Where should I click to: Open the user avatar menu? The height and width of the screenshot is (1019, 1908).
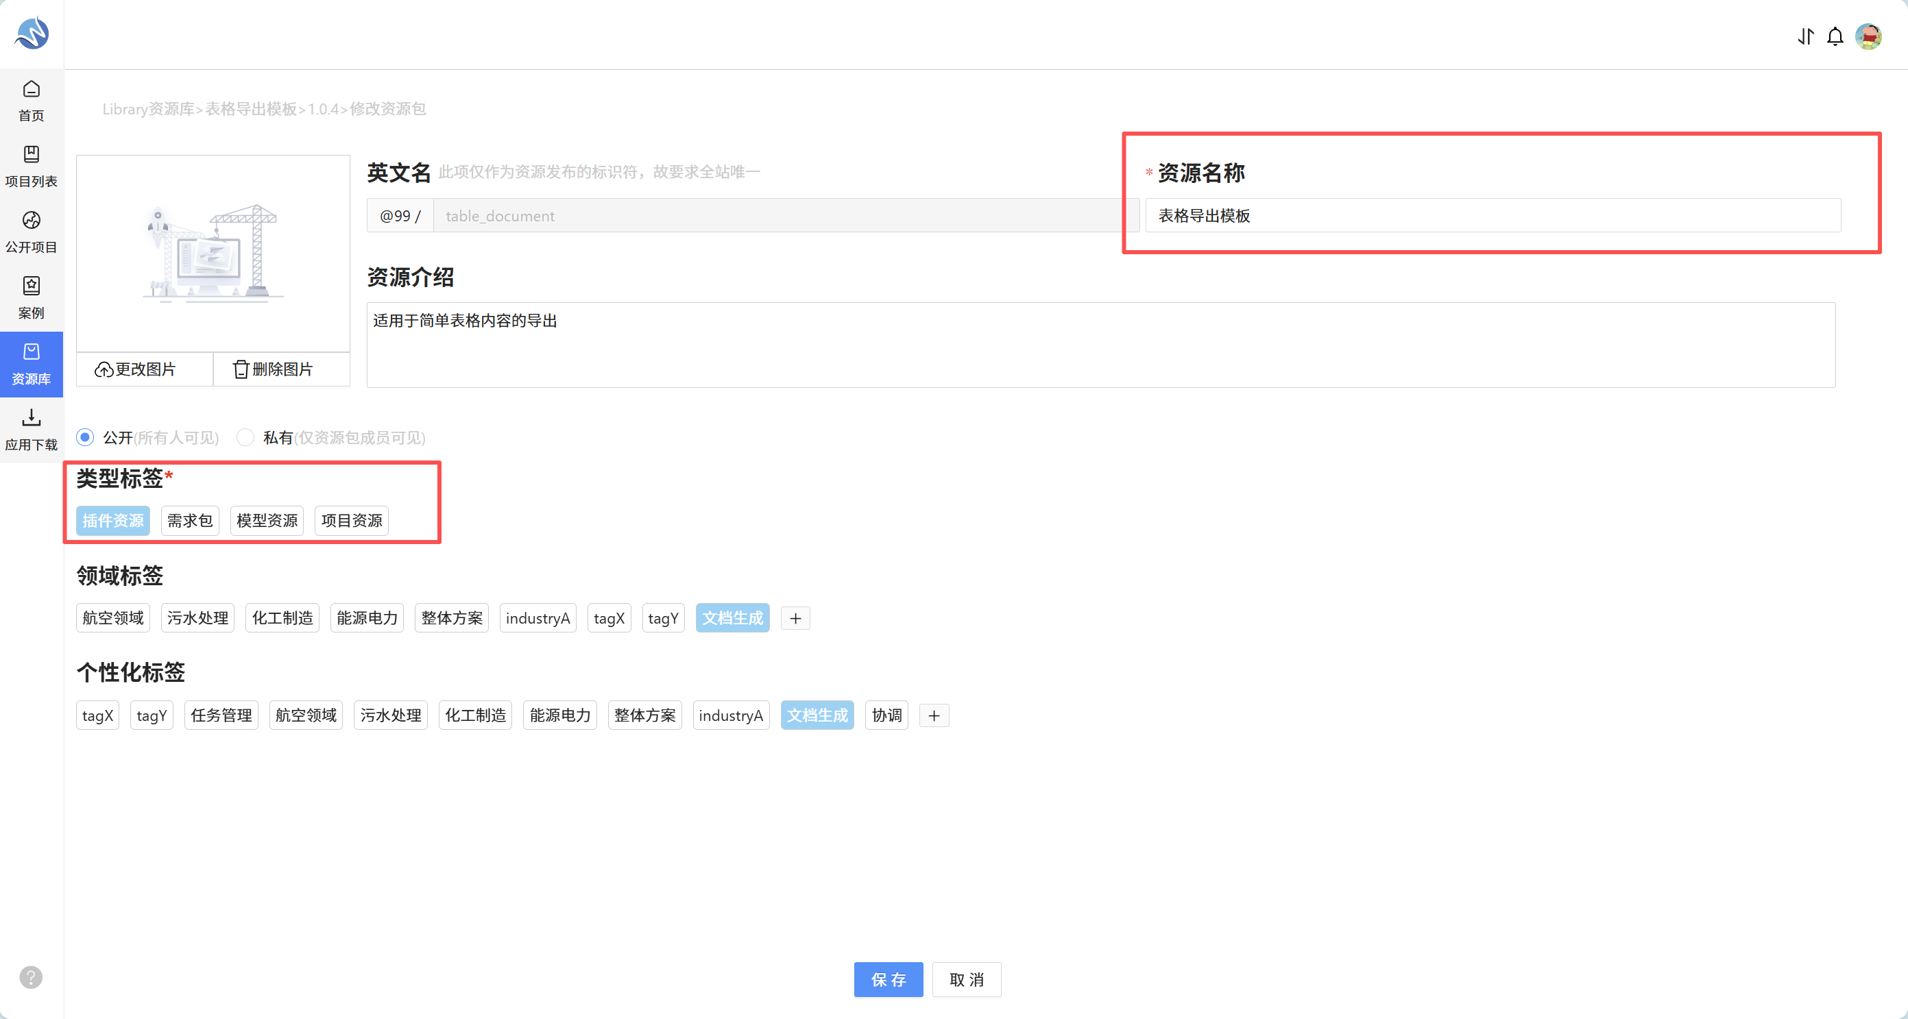[1869, 36]
